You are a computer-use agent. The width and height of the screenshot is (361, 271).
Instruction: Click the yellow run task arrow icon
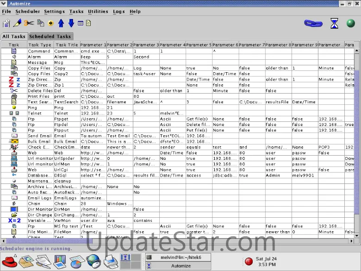tap(51, 23)
